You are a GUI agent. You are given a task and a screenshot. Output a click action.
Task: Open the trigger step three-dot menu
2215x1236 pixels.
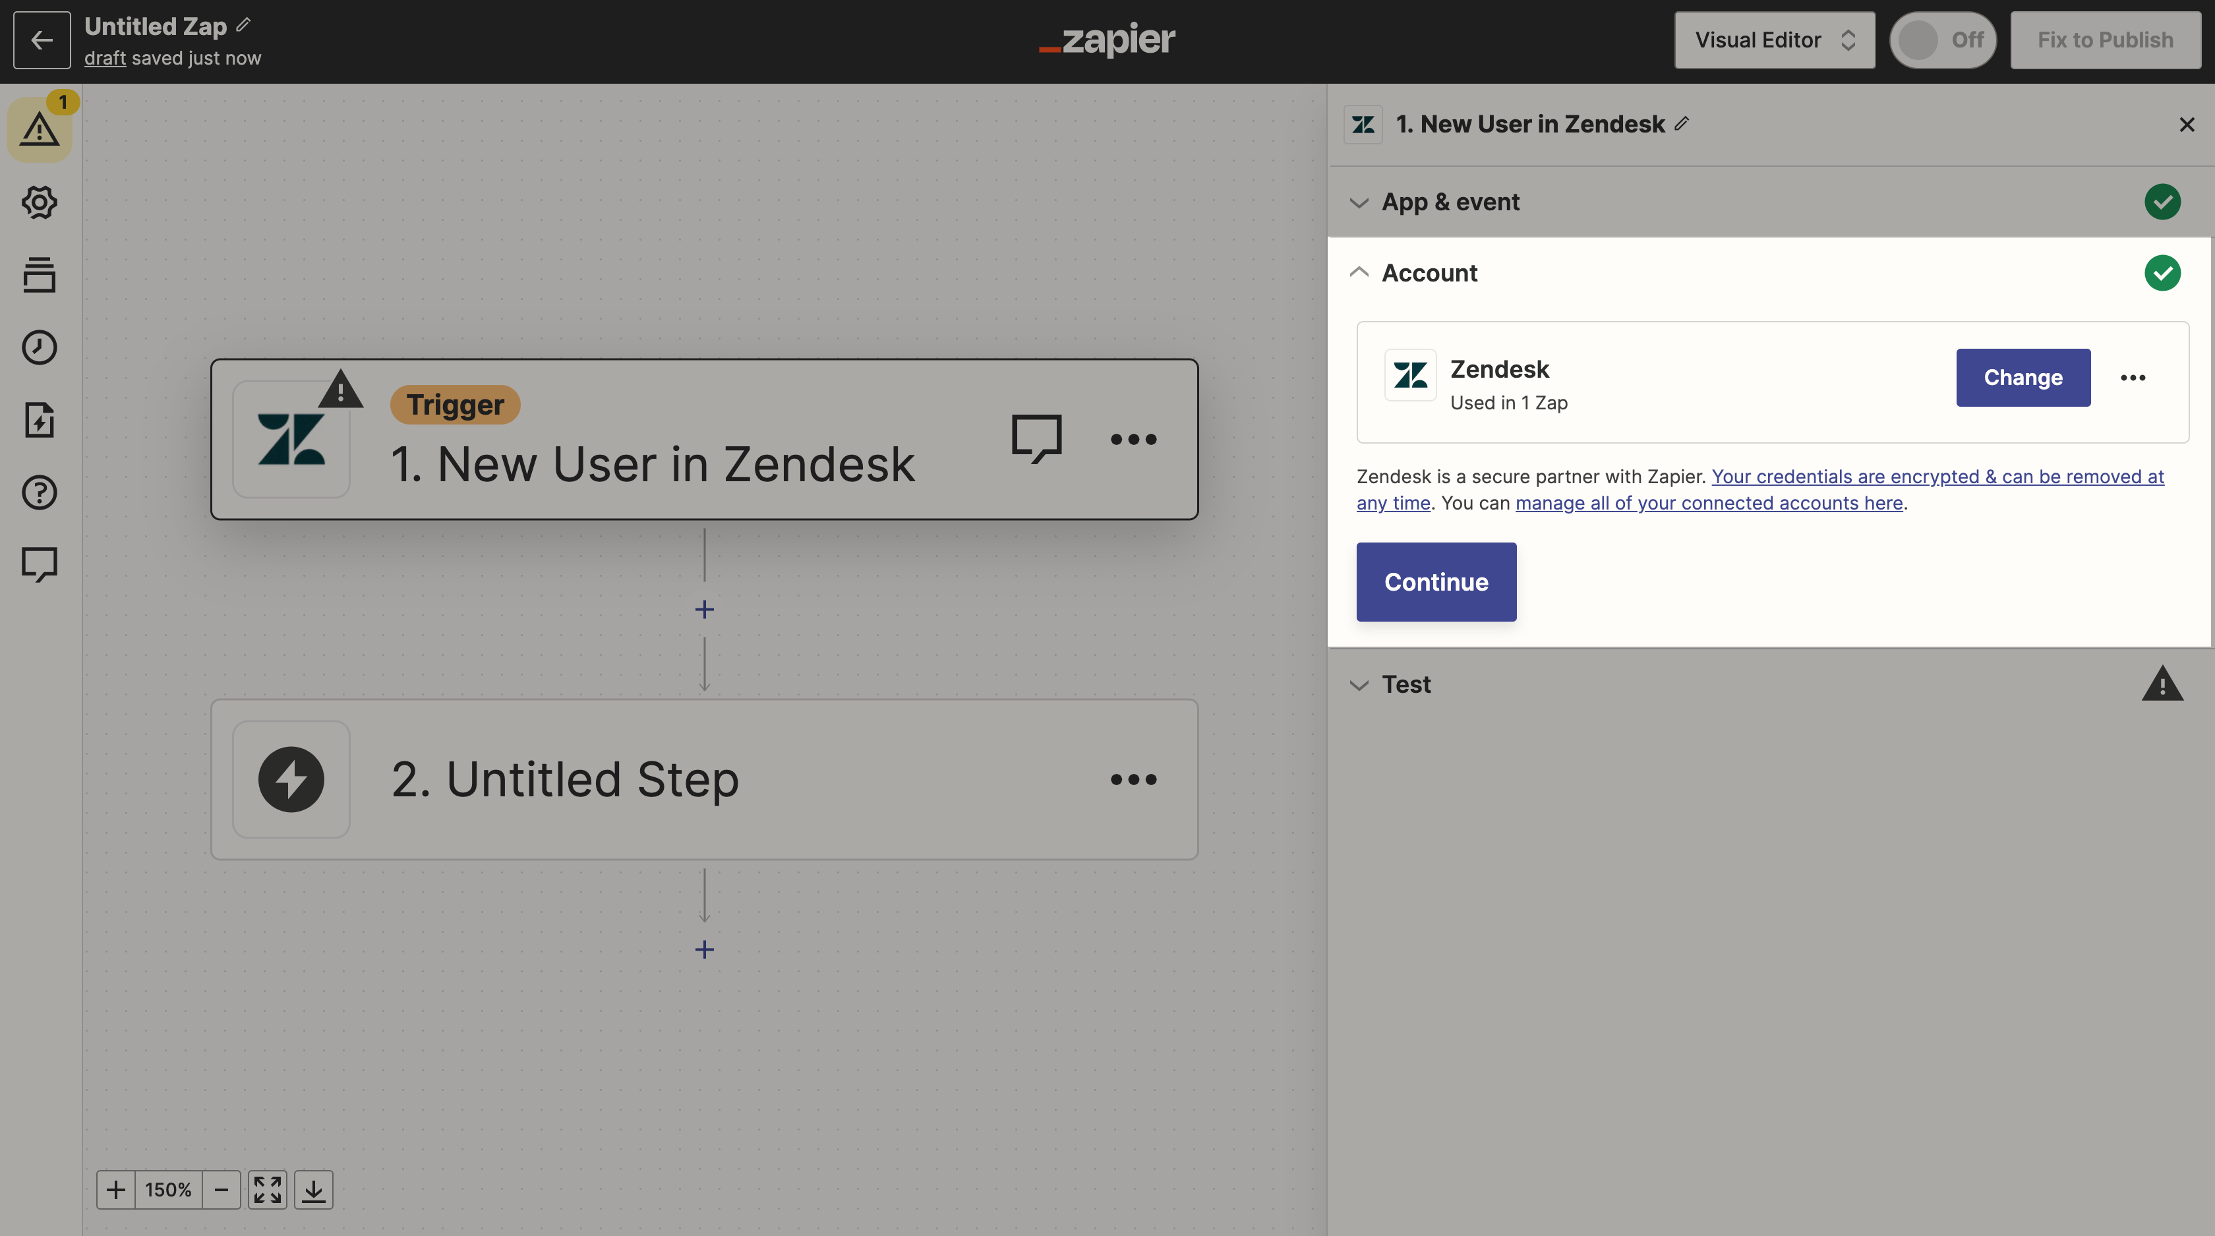[x=1133, y=439]
